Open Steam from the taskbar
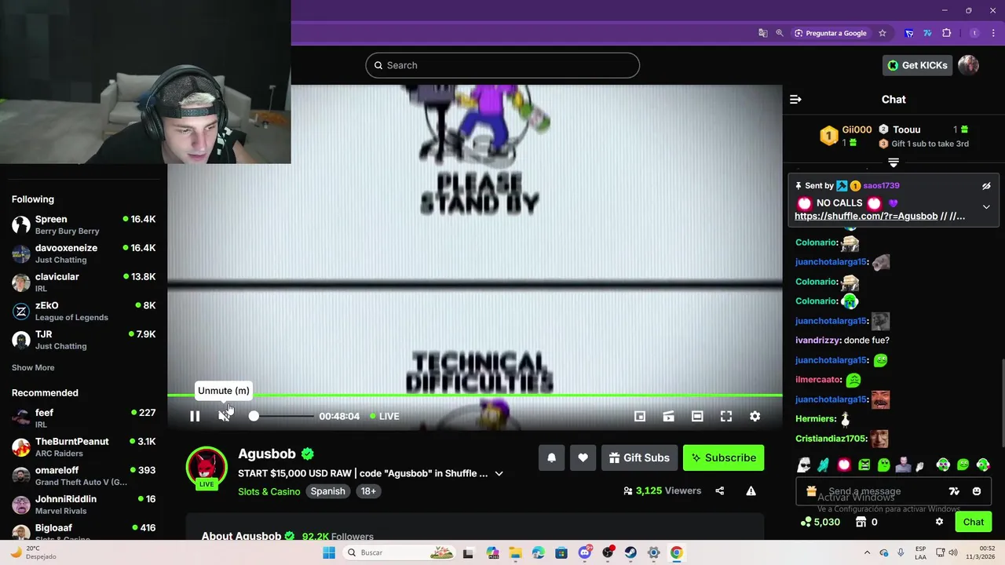The height and width of the screenshot is (565, 1005). click(x=630, y=552)
